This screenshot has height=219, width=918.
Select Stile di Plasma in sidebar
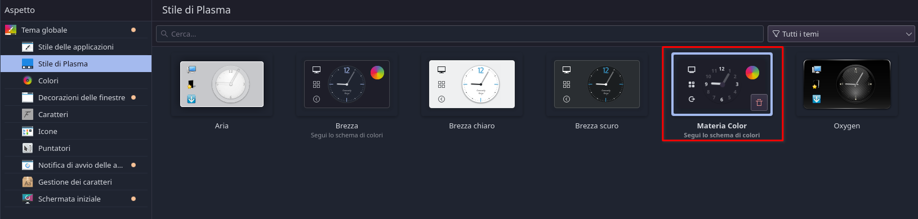76,64
